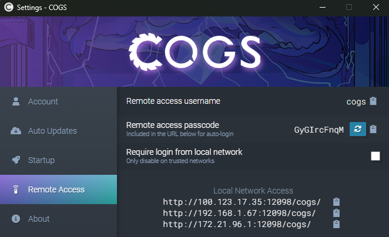Open the About section
The width and height of the screenshot is (389, 237).
59,219
